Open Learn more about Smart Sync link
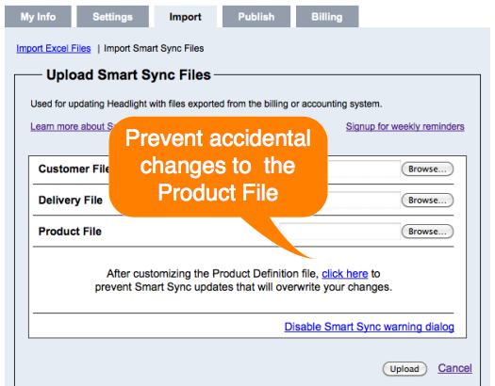 pyautogui.click(x=70, y=126)
